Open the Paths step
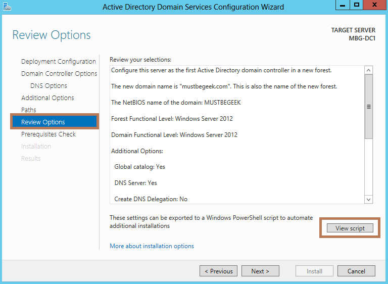The width and height of the screenshot is (388, 284). tap(29, 110)
